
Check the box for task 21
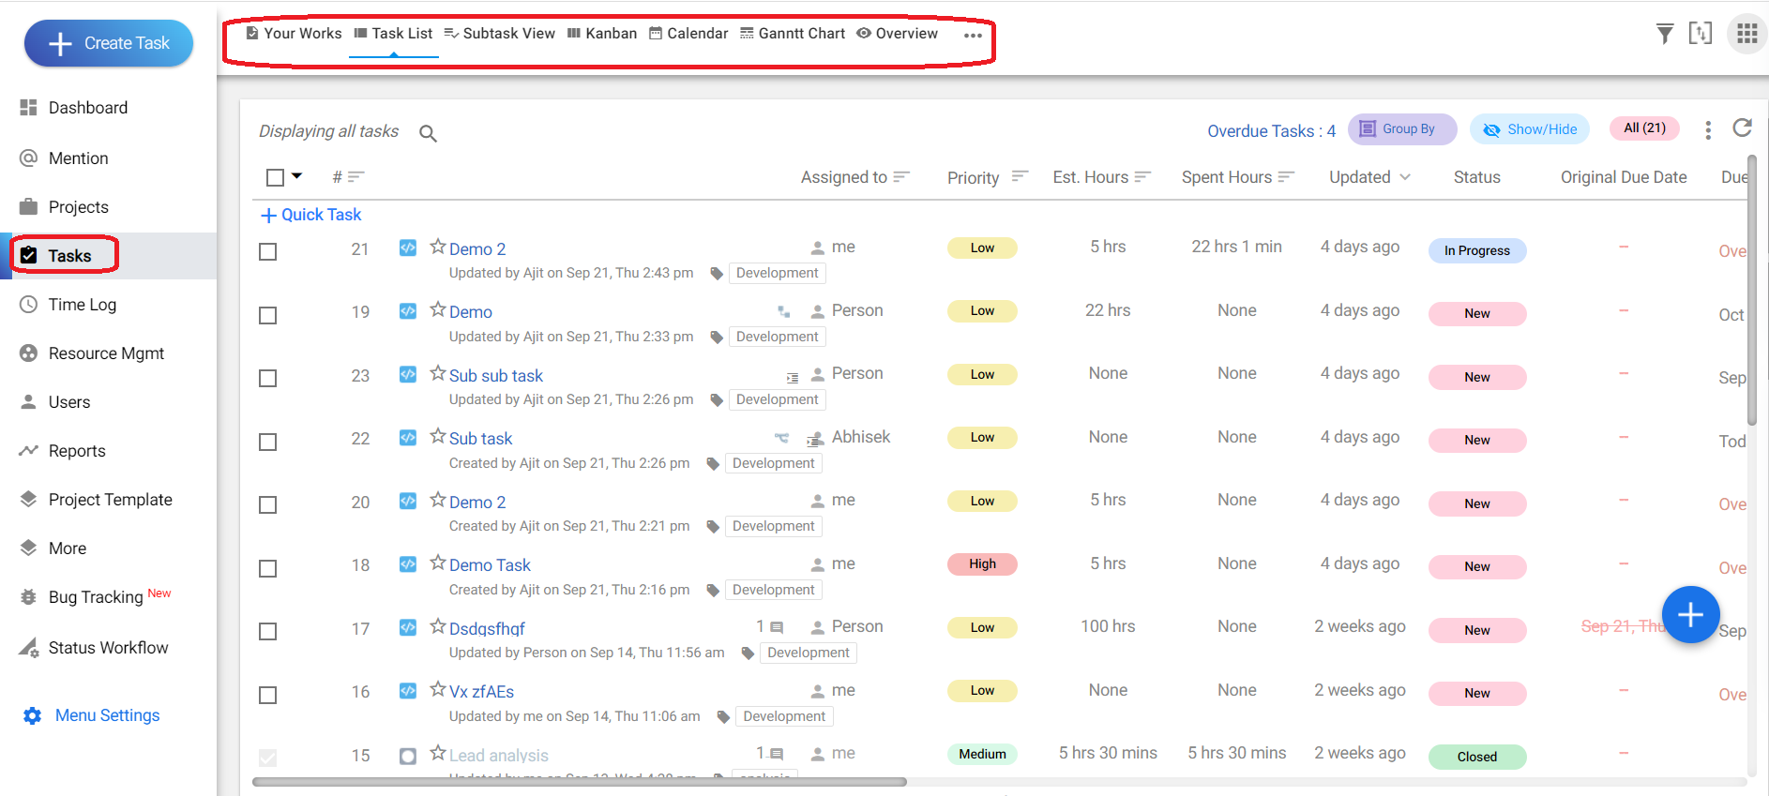(268, 252)
